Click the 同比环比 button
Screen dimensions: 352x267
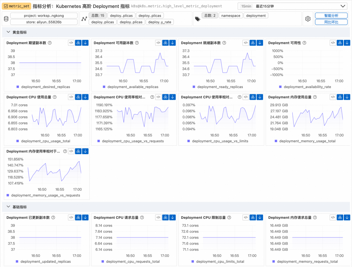click(331, 22)
